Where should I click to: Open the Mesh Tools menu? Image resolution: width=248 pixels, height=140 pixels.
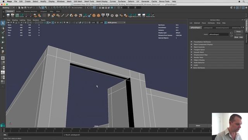(x=89, y=2)
